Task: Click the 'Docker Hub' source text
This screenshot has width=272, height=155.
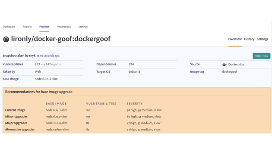Action: pyautogui.click(x=236, y=64)
